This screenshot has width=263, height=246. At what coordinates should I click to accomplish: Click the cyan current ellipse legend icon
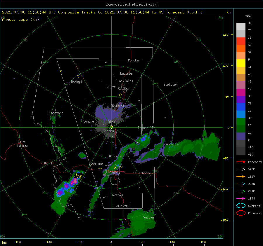[241, 206]
